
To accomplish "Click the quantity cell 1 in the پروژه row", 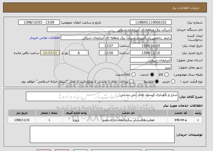I will [x=49, y=120].
